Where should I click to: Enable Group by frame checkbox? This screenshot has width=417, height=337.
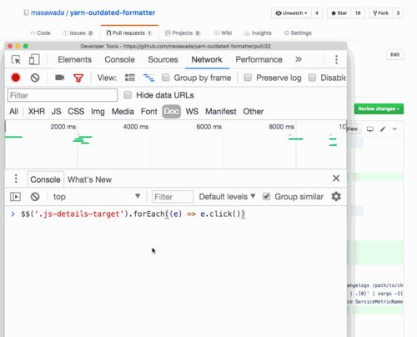pos(166,78)
